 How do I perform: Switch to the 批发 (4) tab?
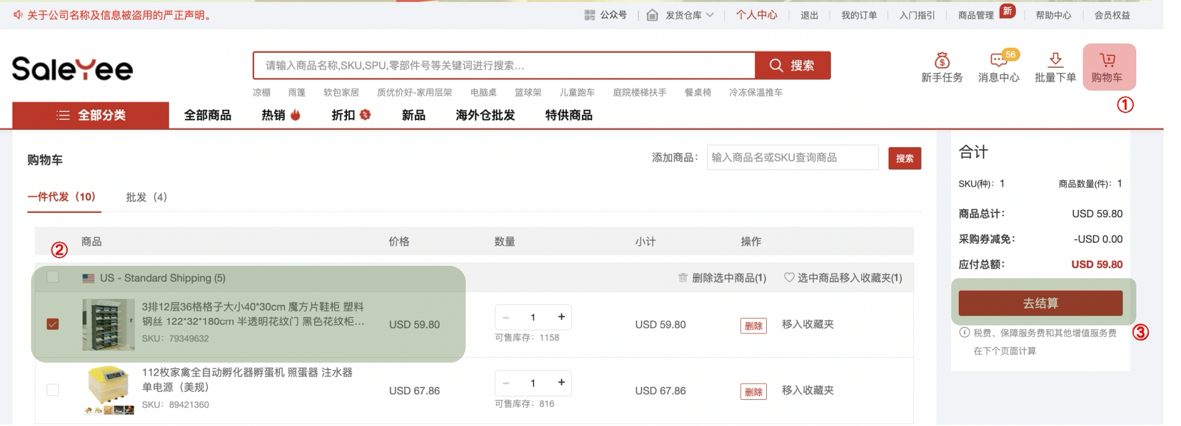[147, 197]
